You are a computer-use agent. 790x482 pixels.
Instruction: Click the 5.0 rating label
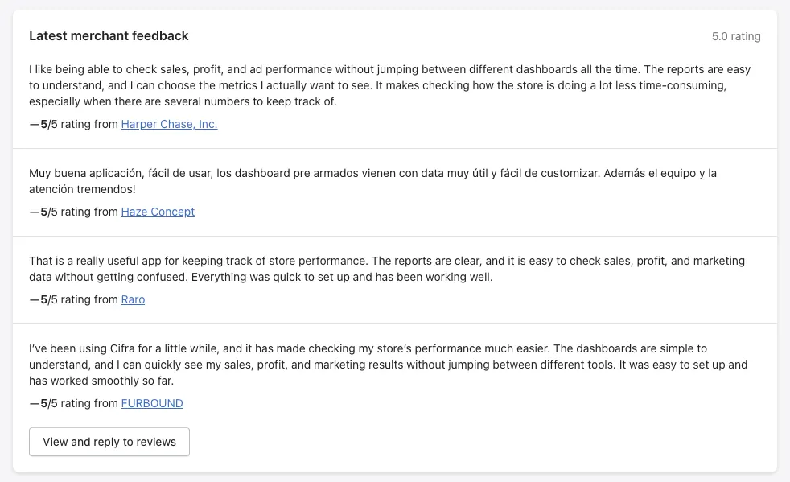(x=736, y=36)
